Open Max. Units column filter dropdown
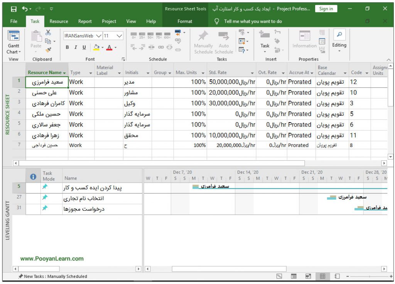 203,73
